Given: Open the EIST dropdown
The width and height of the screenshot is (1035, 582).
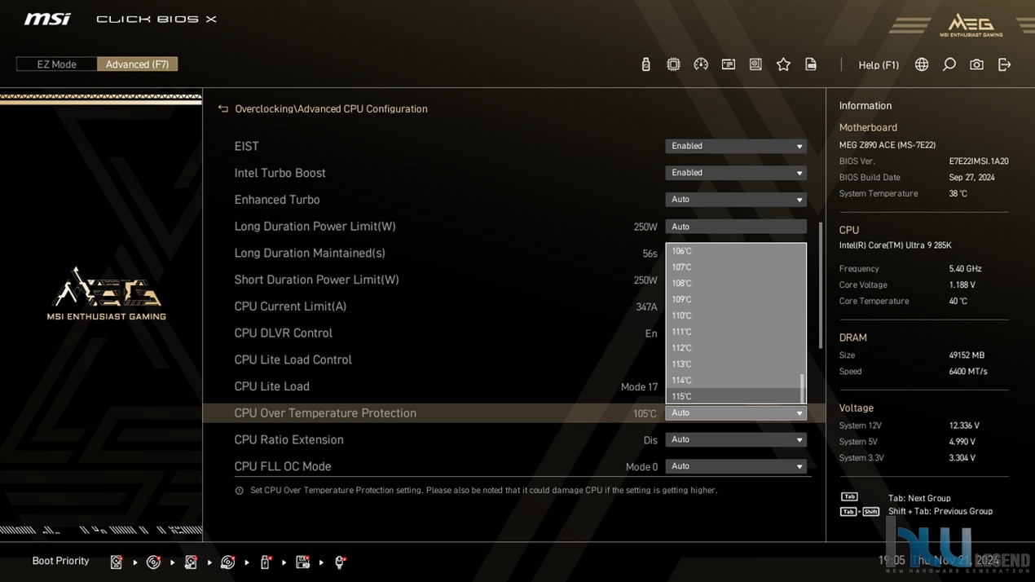Looking at the screenshot, I should pyautogui.click(x=736, y=146).
